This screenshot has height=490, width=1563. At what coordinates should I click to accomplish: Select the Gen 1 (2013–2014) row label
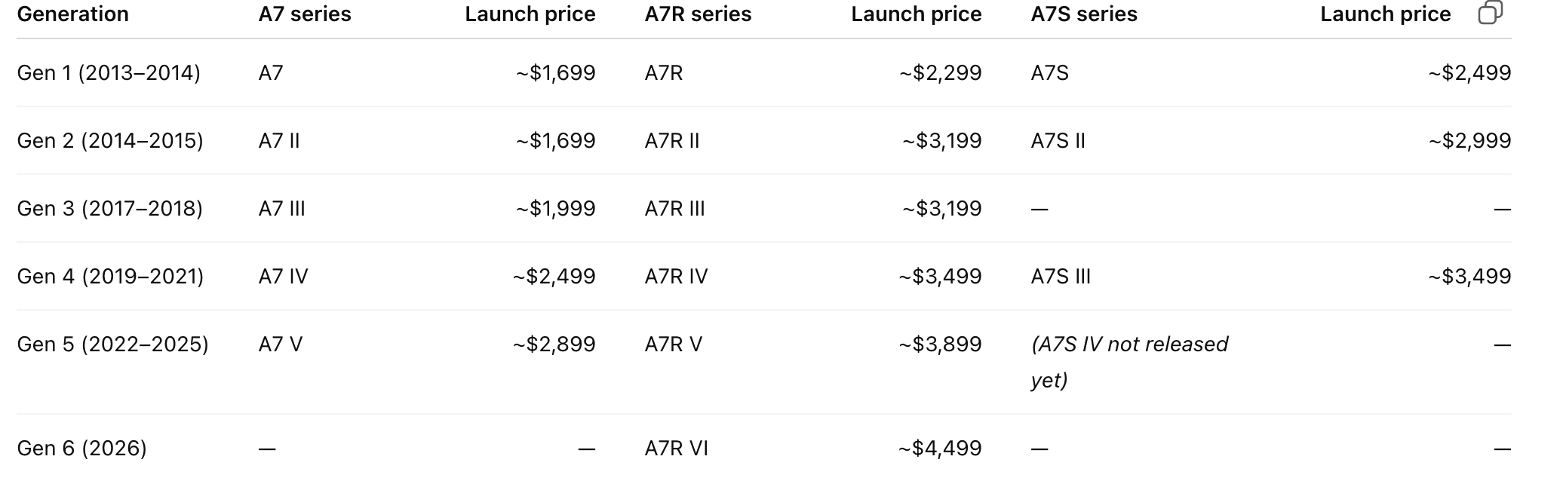pyautogui.click(x=109, y=73)
